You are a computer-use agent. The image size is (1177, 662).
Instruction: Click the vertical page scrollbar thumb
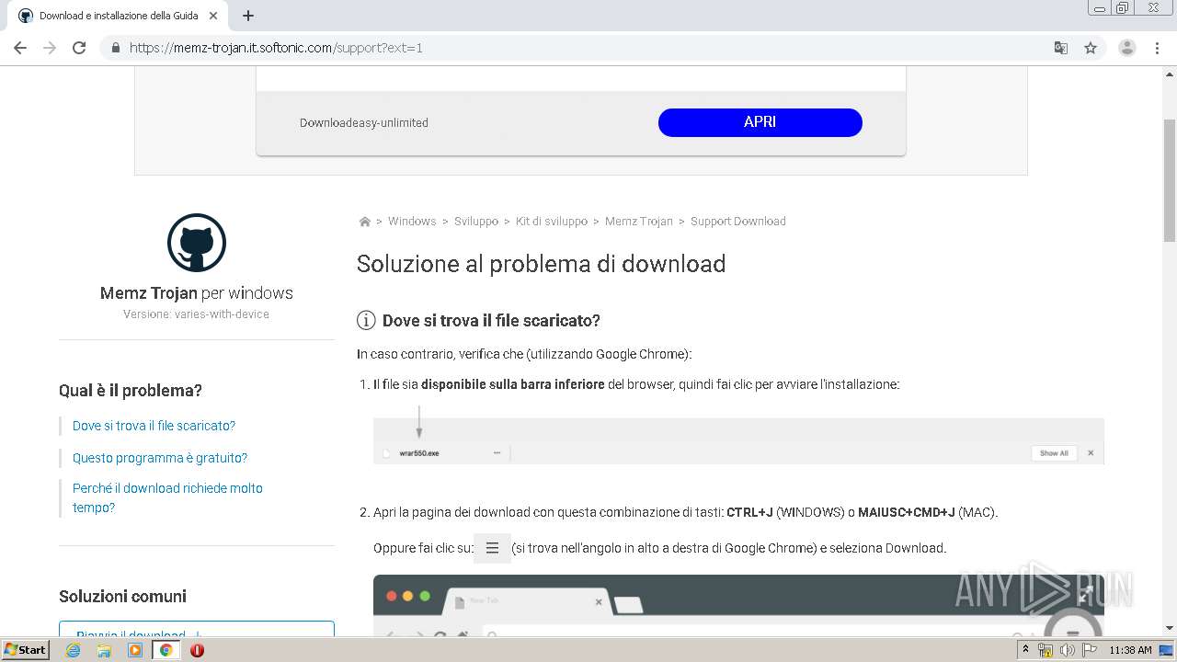point(1170,179)
